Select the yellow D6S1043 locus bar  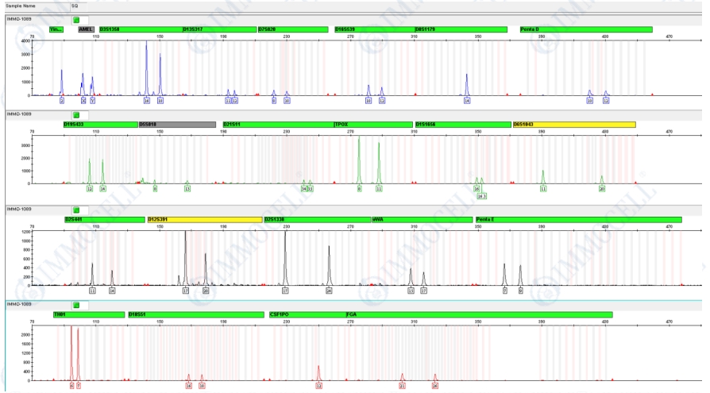tap(574, 125)
